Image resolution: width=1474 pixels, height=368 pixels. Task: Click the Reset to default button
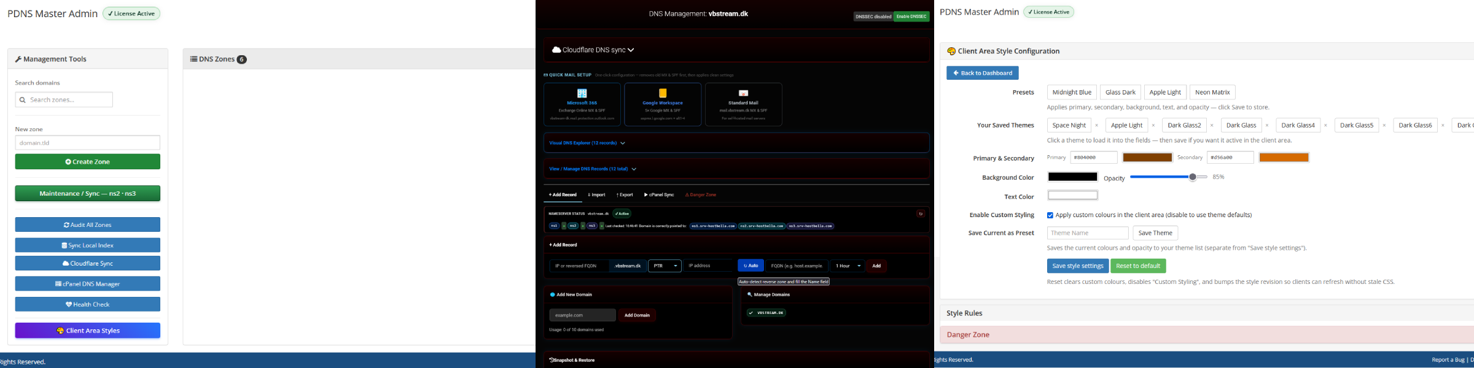1138,266
